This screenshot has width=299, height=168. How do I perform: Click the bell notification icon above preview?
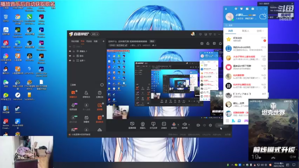click(220, 43)
